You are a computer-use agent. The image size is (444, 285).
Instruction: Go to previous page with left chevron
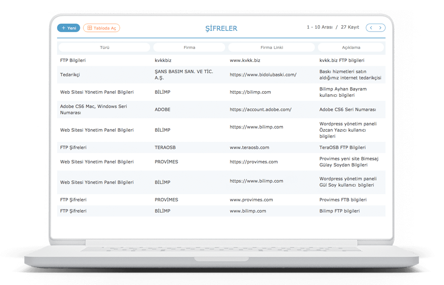(x=371, y=28)
